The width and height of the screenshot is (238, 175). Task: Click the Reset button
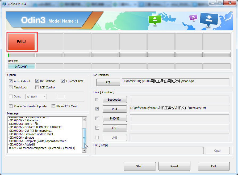tap(174, 166)
